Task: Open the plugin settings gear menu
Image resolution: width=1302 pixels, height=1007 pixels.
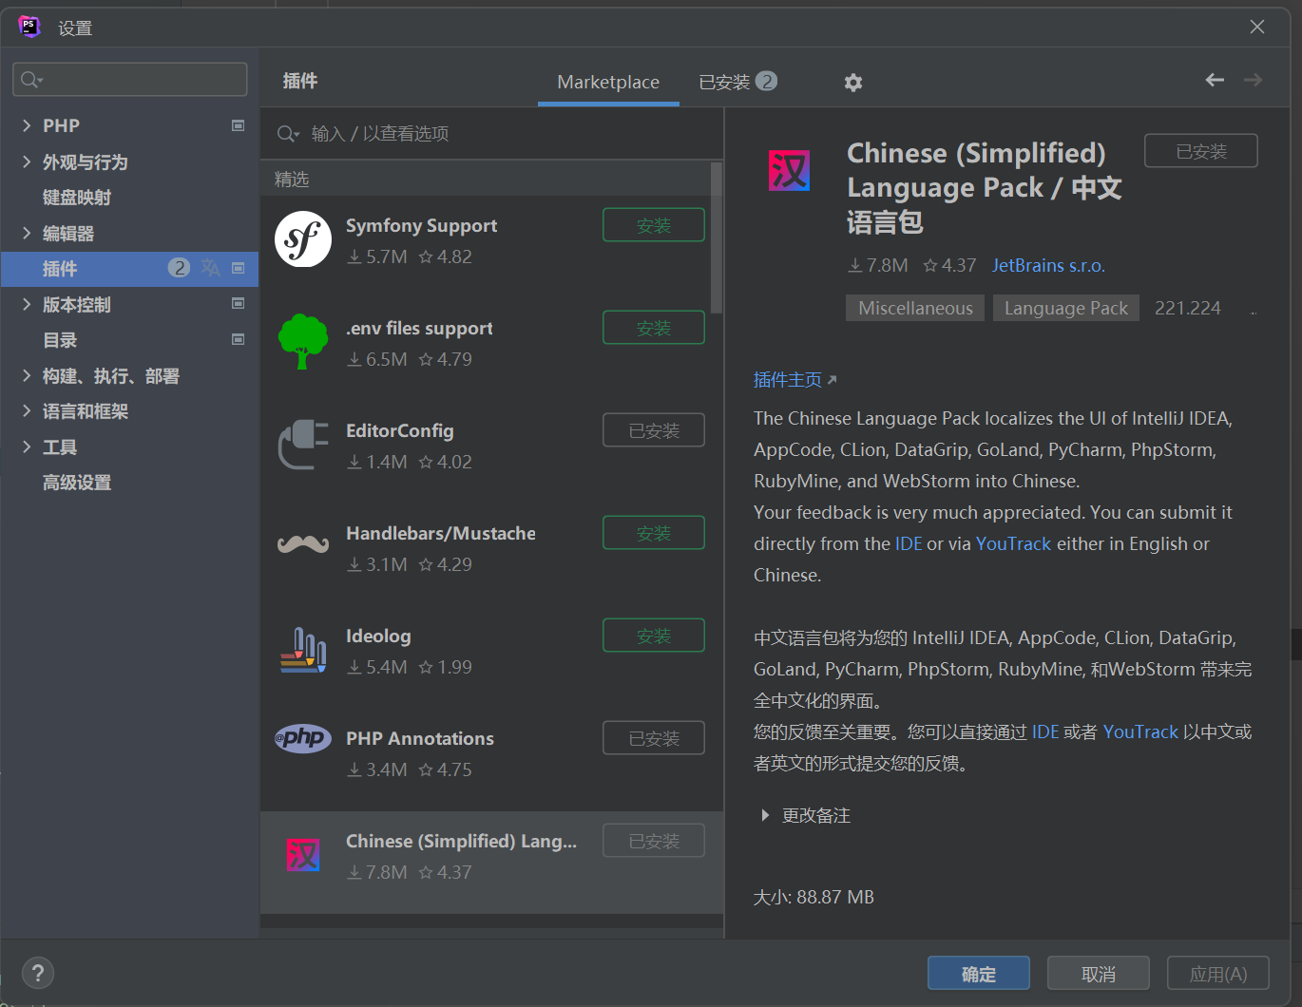Action: [x=853, y=83]
